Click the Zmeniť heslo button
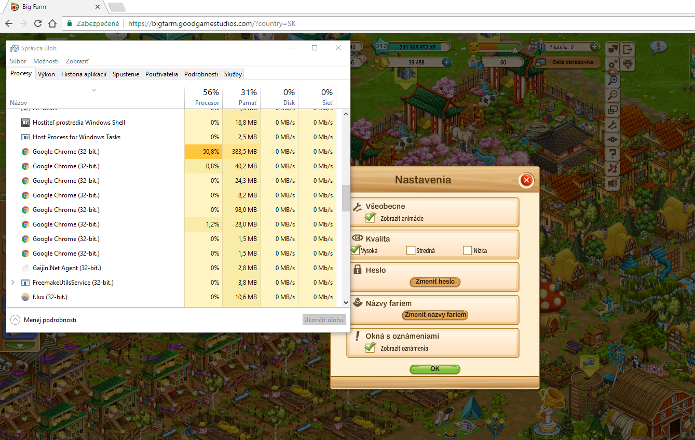Viewport: 695px width, 440px height. pos(435,282)
